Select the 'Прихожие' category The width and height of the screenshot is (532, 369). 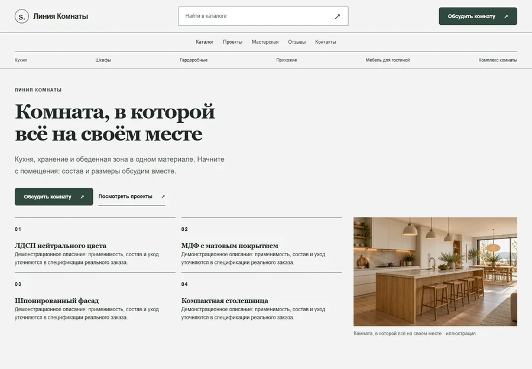(286, 60)
